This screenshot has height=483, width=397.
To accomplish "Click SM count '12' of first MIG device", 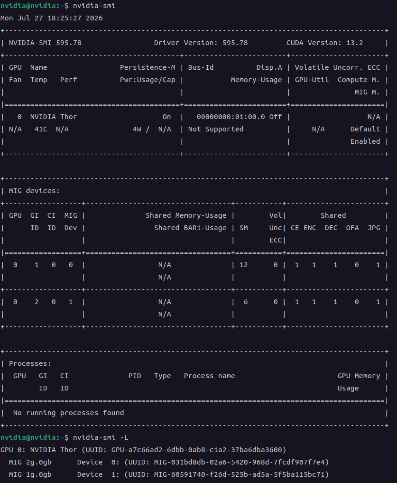I will pos(244,265).
